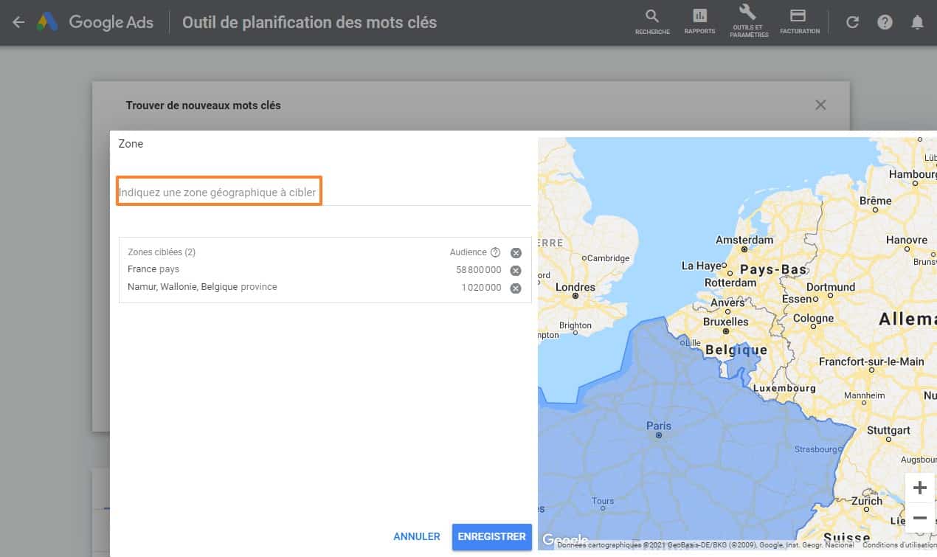This screenshot has height=557, width=937.
Task: Click Londres on the map
Action: [x=575, y=288]
